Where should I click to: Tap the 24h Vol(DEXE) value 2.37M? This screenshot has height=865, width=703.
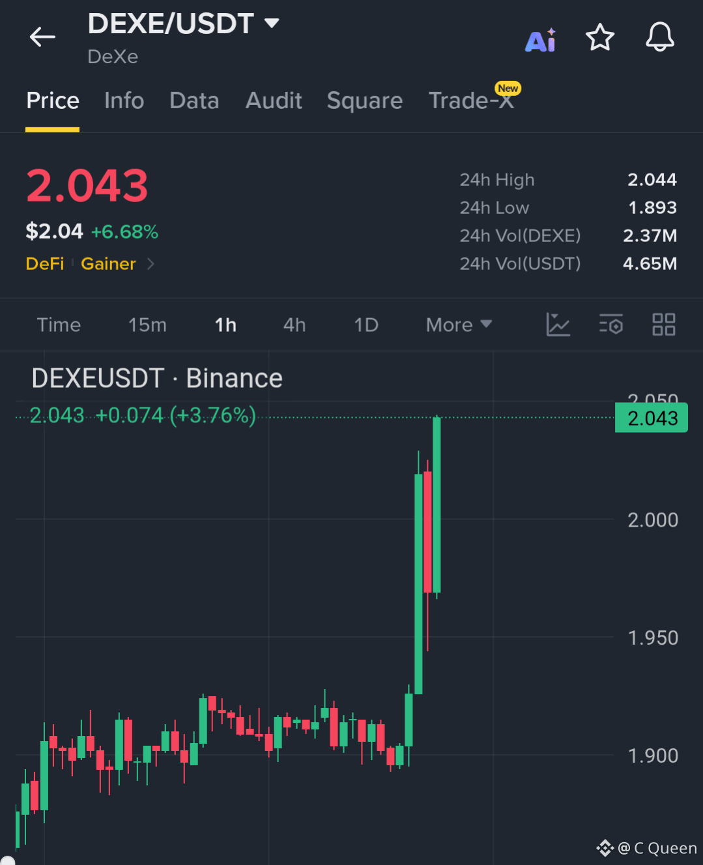(x=650, y=235)
